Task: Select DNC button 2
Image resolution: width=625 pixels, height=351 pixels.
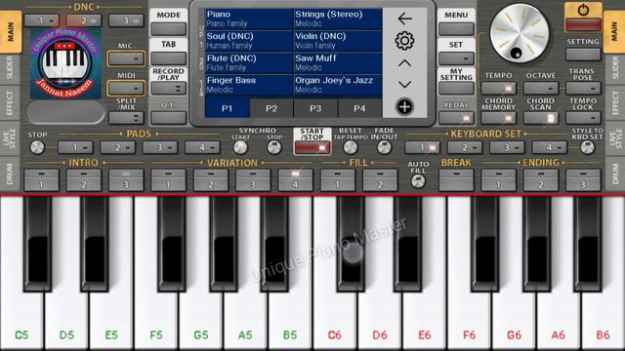Action: 84,20
